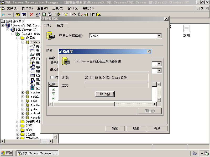Click the backup list horizontal scrollbar thumb
Image resolution: width=210 pixels, height=157 pixels.
click(x=84, y=104)
